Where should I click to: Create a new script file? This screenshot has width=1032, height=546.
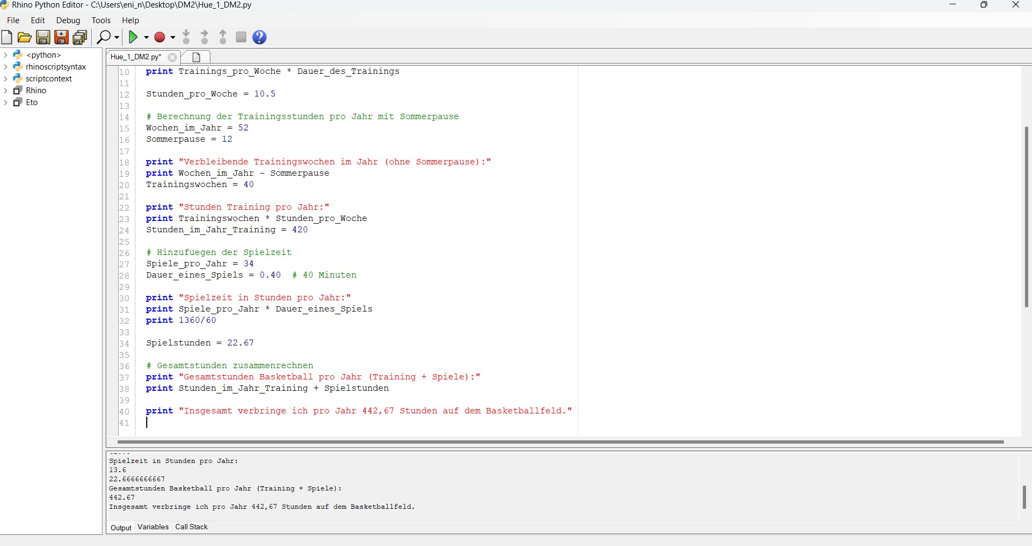coord(7,37)
